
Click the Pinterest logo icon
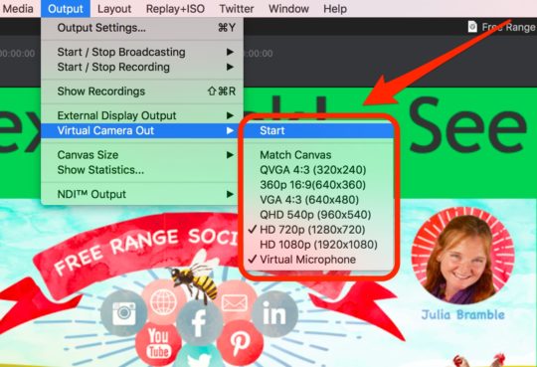click(240, 343)
